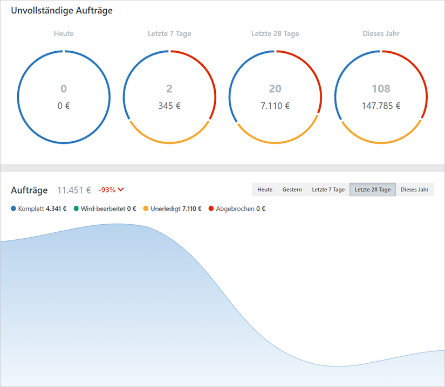The height and width of the screenshot is (387, 445).
Task: Select the Heute filter button
Action: tap(265, 189)
